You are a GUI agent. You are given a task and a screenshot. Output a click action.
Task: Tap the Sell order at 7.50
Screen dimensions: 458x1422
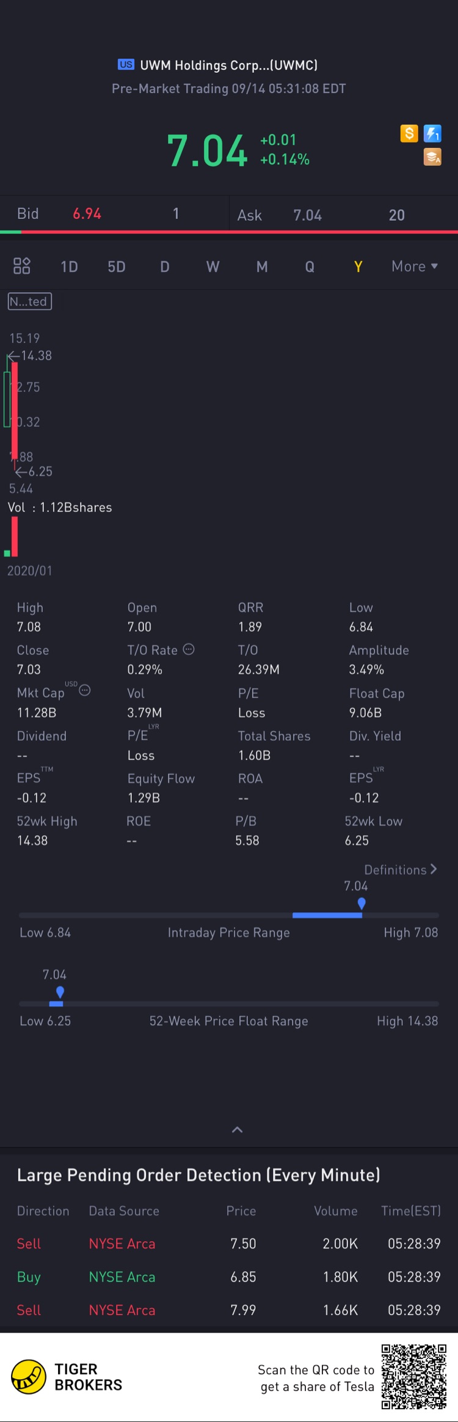coord(228,1243)
